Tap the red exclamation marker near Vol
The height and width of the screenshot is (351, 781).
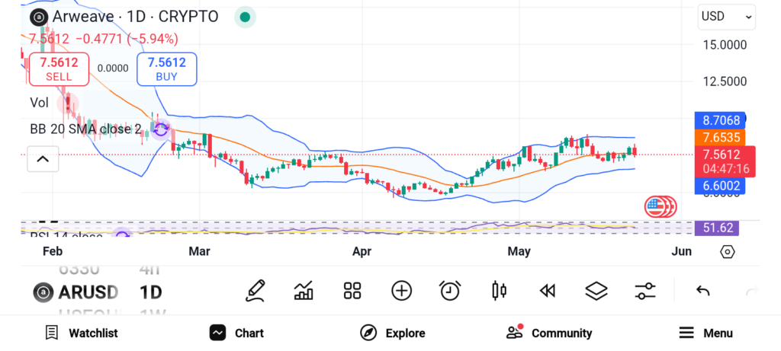(68, 104)
